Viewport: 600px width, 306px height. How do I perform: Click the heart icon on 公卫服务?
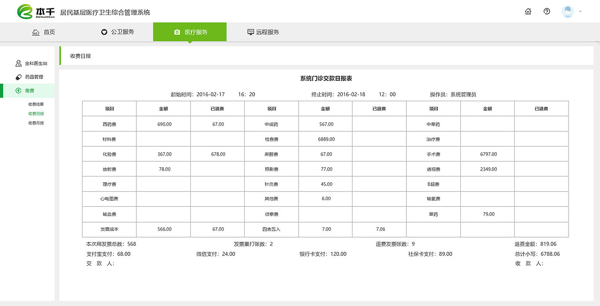pos(104,32)
